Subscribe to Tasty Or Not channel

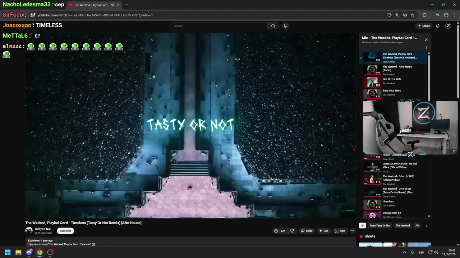[65, 231]
